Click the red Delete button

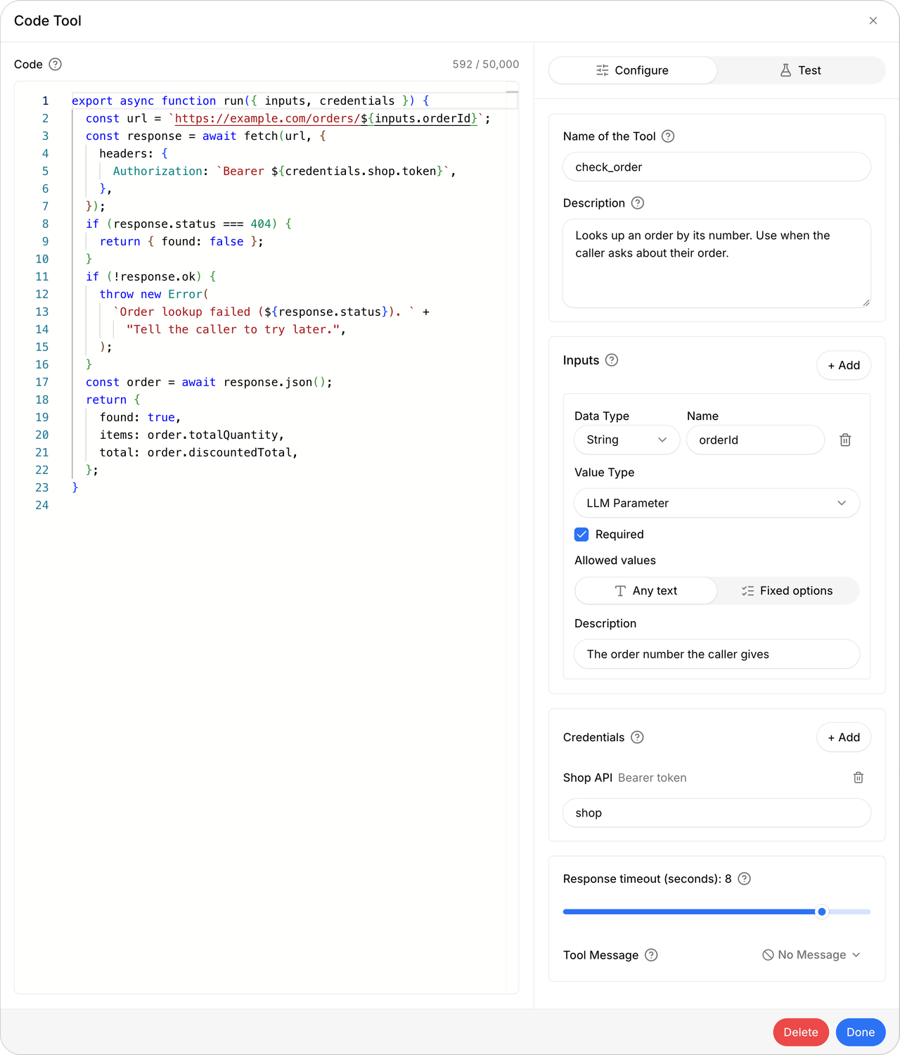coord(801,1032)
